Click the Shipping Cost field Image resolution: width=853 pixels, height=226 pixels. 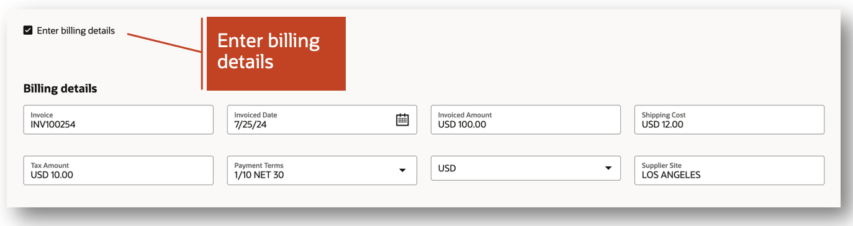click(x=729, y=119)
